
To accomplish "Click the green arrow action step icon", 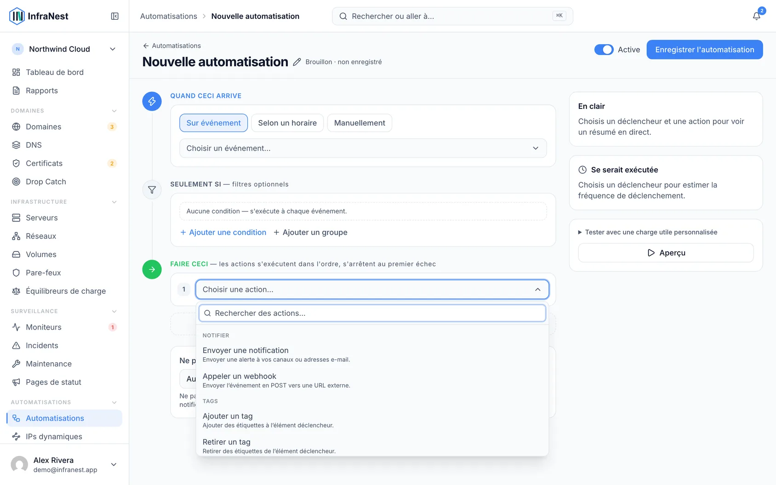I will point(152,269).
